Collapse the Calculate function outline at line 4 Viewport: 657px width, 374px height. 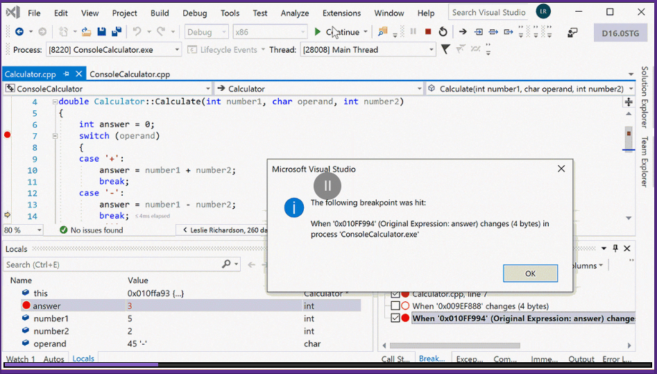(x=55, y=102)
